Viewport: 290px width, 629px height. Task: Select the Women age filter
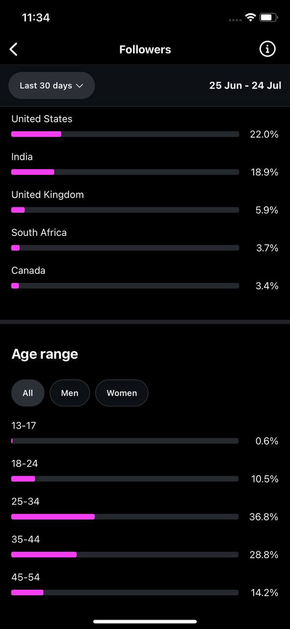tap(122, 393)
